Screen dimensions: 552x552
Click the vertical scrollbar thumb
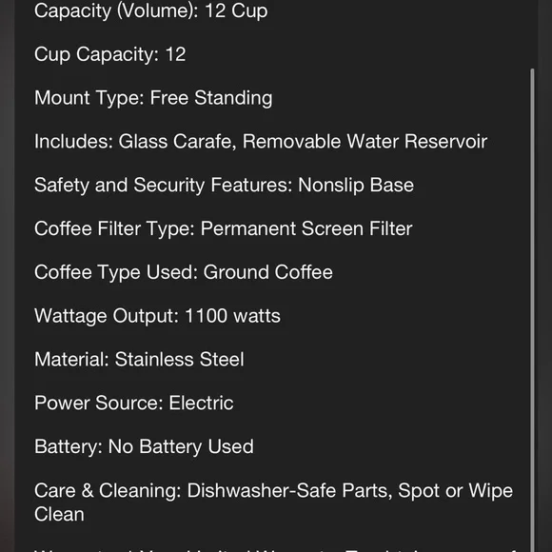point(532,310)
